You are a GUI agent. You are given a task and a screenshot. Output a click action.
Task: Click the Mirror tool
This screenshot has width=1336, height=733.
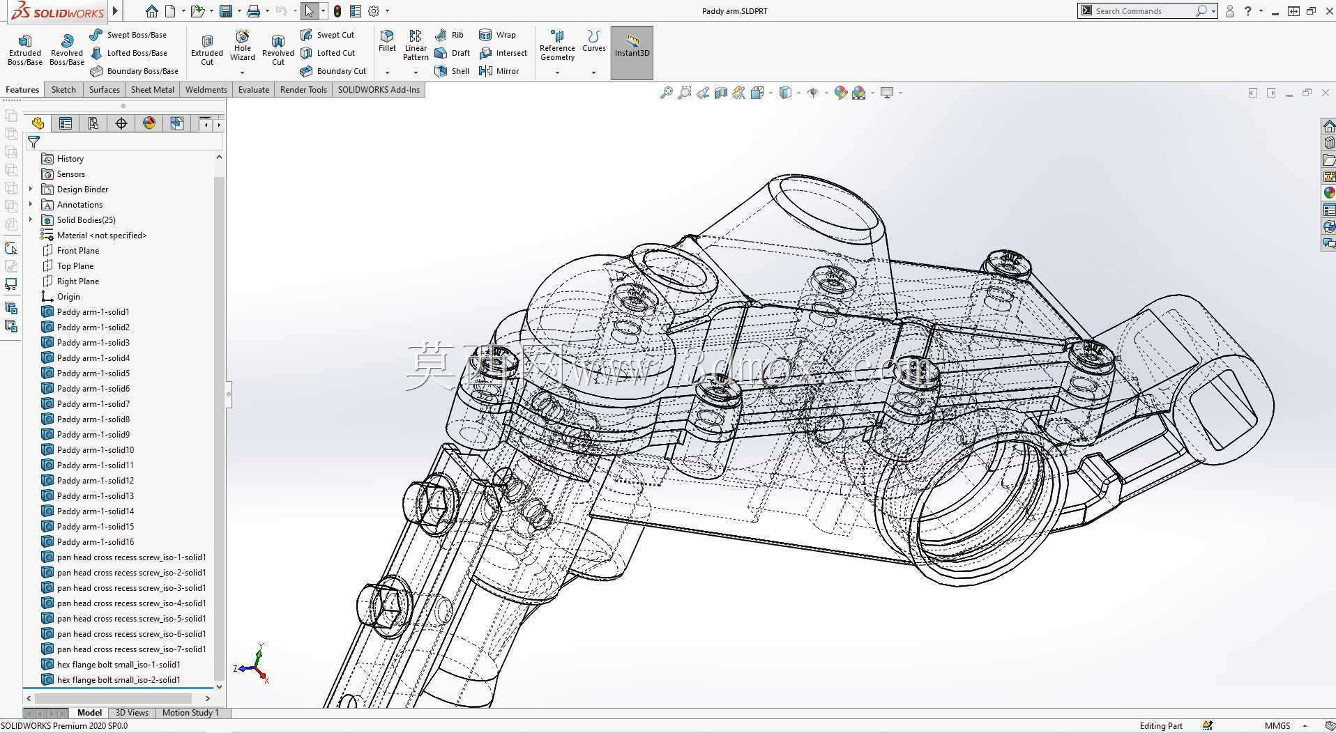[499, 71]
